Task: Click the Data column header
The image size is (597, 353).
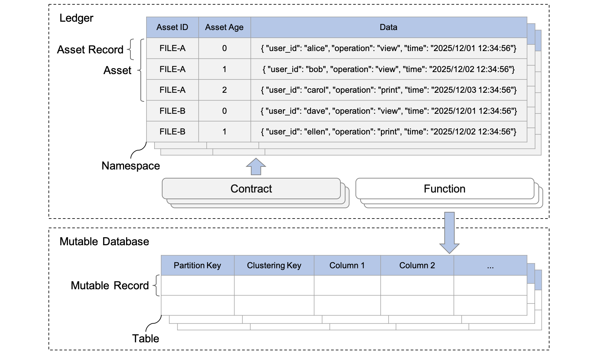Action: (x=388, y=27)
